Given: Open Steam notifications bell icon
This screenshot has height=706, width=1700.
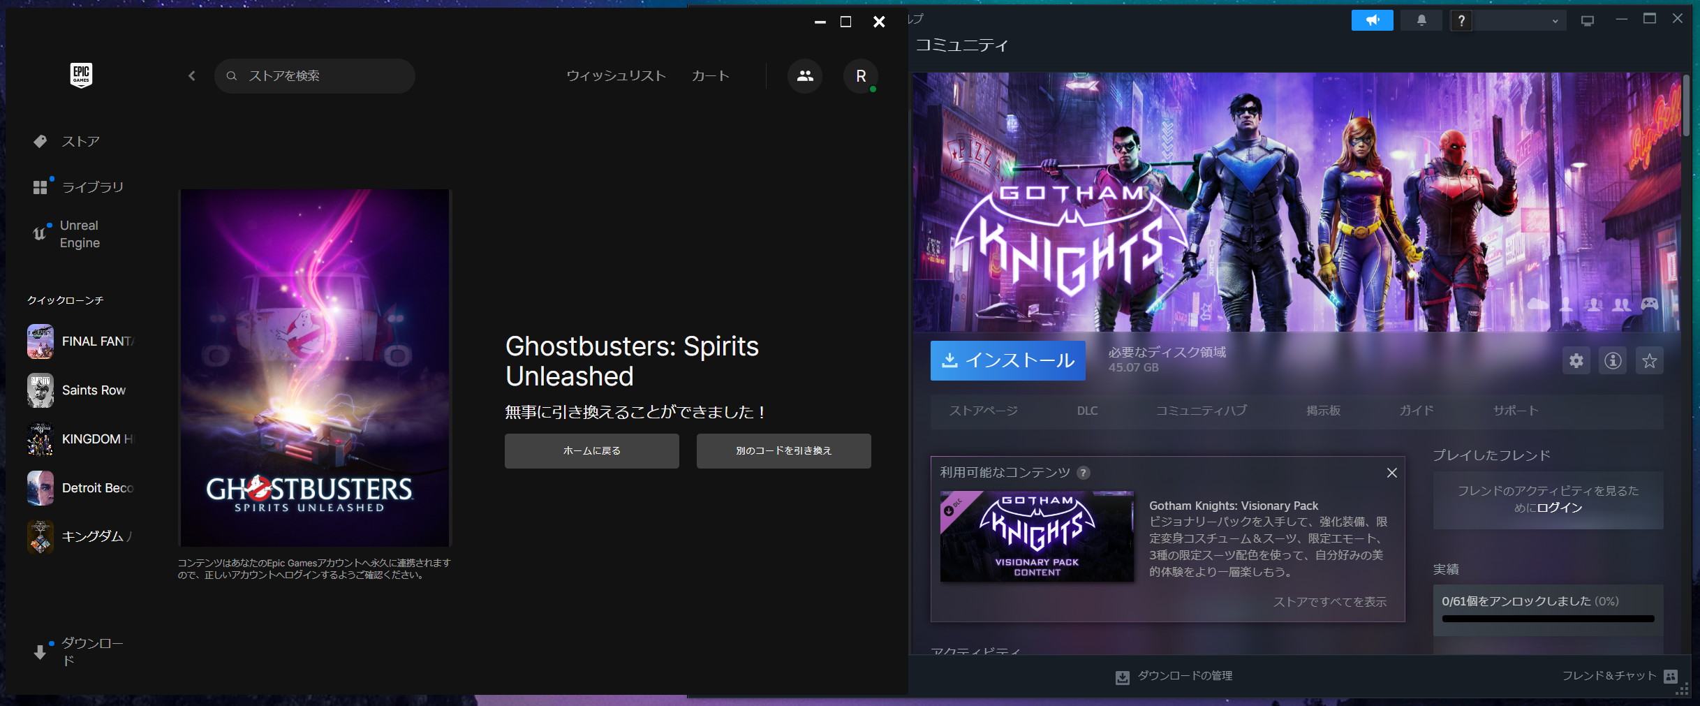Looking at the screenshot, I should coord(1421,20).
